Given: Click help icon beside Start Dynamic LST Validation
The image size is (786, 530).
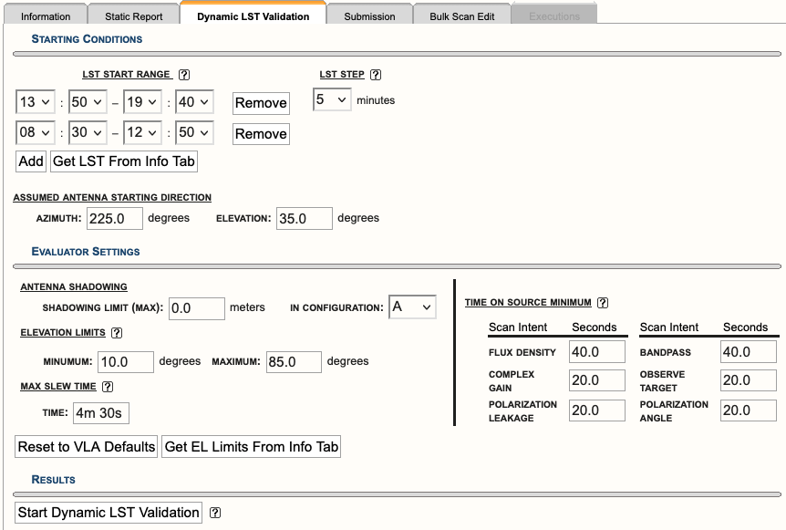Looking at the screenshot, I should [215, 513].
